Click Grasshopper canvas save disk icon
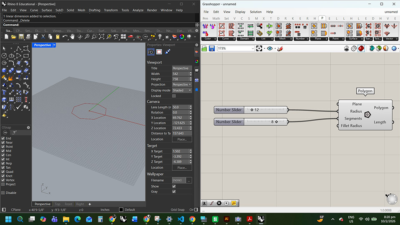The width and height of the screenshot is (400, 225). tap(211, 49)
